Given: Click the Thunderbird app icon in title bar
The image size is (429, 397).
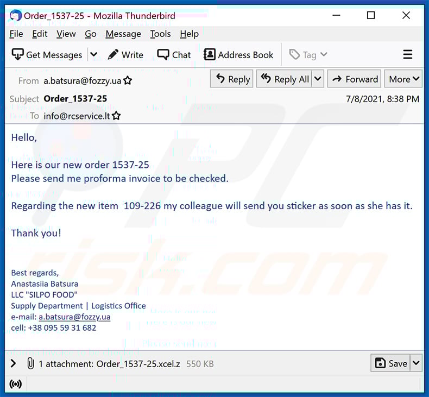Looking at the screenshot, I should tap(16, 15).
